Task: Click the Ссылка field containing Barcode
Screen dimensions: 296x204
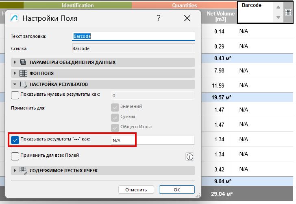Action: 133,48
